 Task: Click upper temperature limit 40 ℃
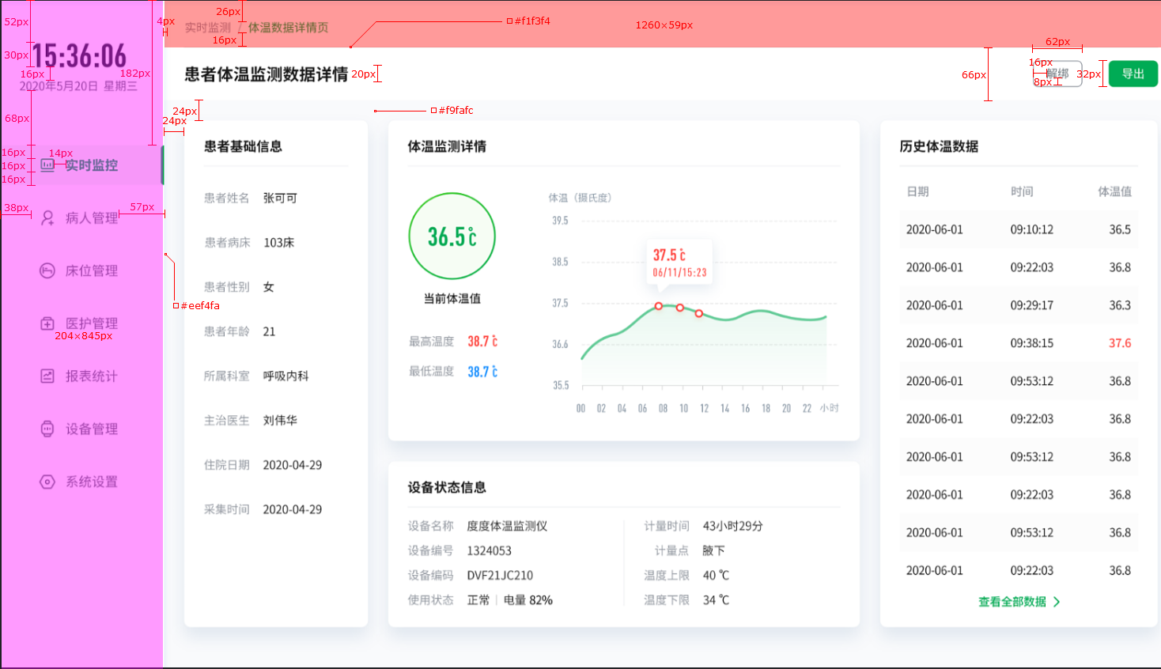[716, 575]
